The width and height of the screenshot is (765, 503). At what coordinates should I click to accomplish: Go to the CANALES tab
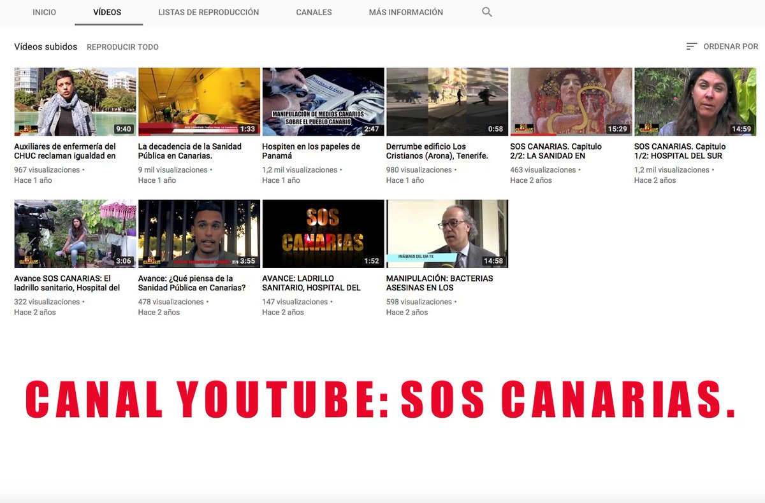point(314,12)
